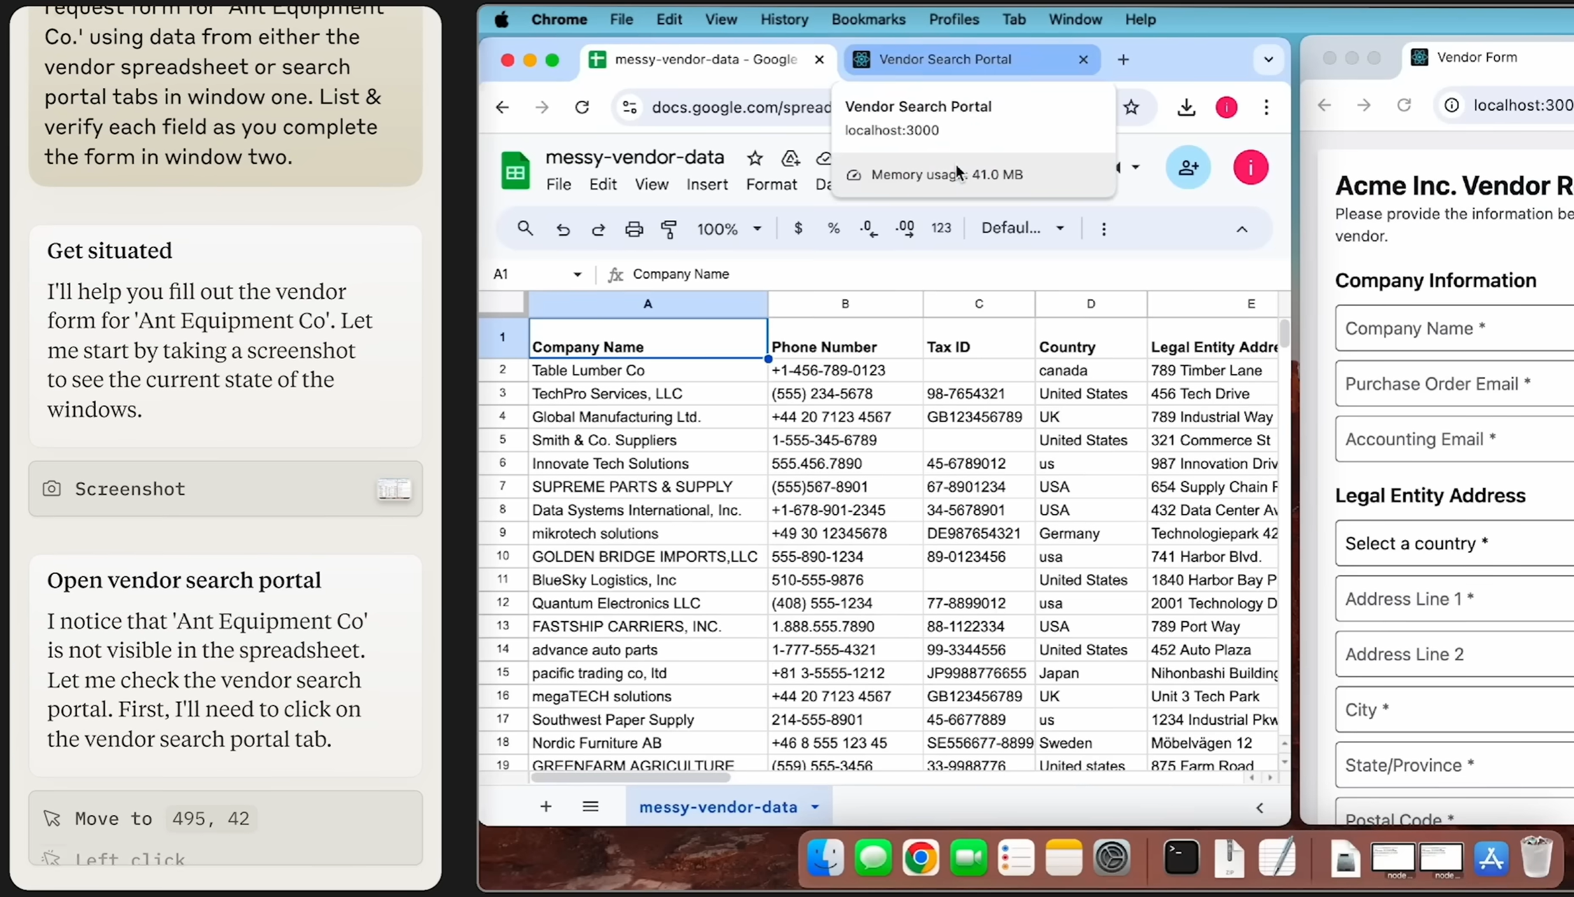
Task: Open the zoom 100% dropdown
Action: pyautogui.click(x=729, y=228)
